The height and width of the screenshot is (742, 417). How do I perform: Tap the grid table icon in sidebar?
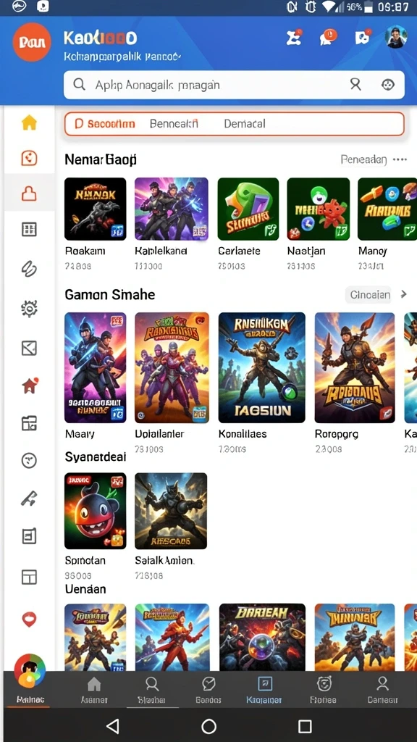click(29, 230)
